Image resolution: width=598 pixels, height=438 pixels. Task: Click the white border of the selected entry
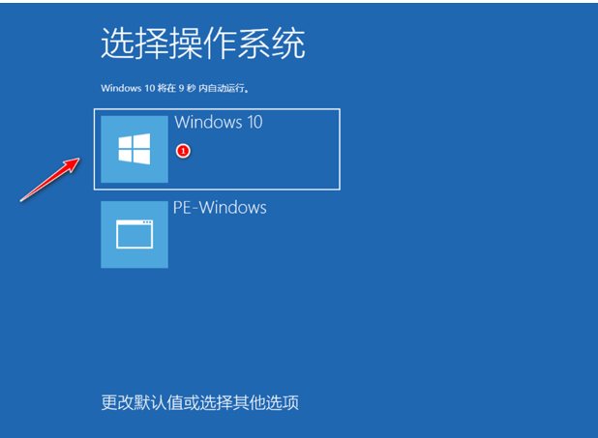(x=217, y=109)
